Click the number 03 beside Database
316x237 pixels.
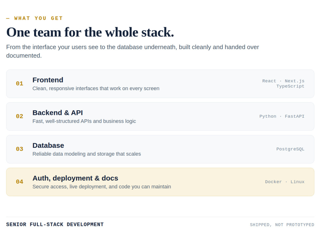(20, 149)
